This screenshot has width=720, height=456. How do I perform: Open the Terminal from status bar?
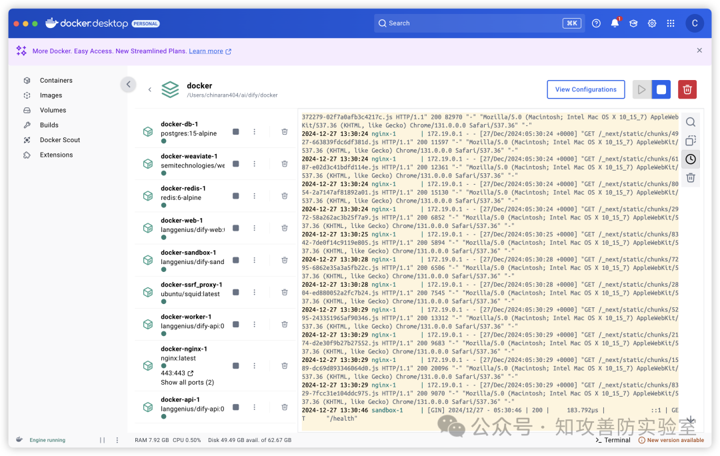[613, 440]
